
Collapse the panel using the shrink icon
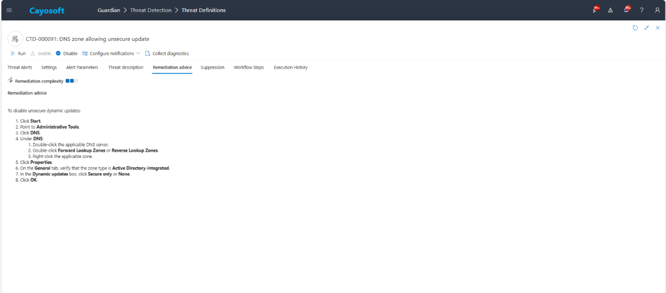coord(646,28)
